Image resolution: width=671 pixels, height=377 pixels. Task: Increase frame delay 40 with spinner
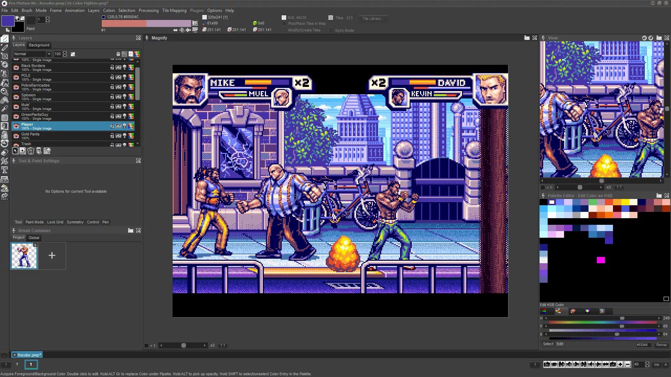tap(647, 363)
